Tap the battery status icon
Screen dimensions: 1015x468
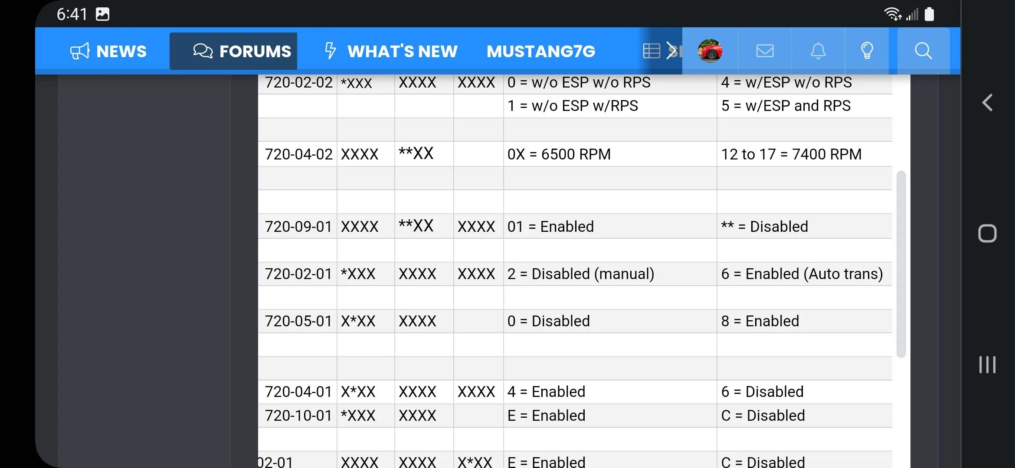(x=929, y=14)
